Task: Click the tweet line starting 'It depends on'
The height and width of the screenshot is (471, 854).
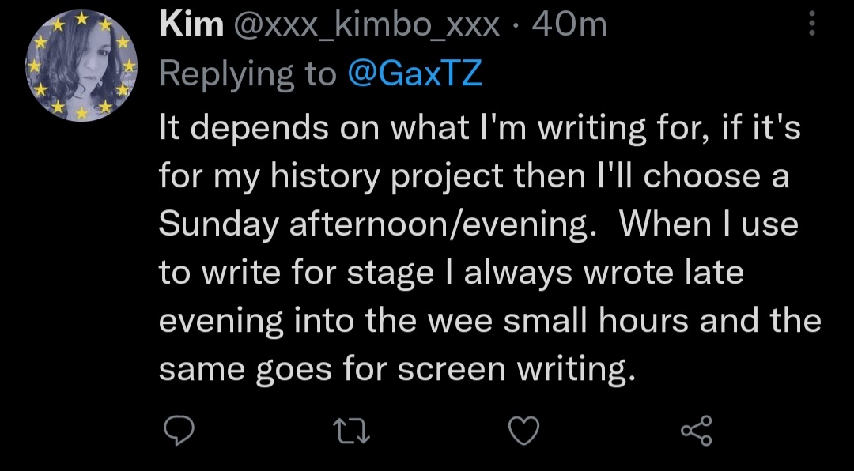Action: 479,128
